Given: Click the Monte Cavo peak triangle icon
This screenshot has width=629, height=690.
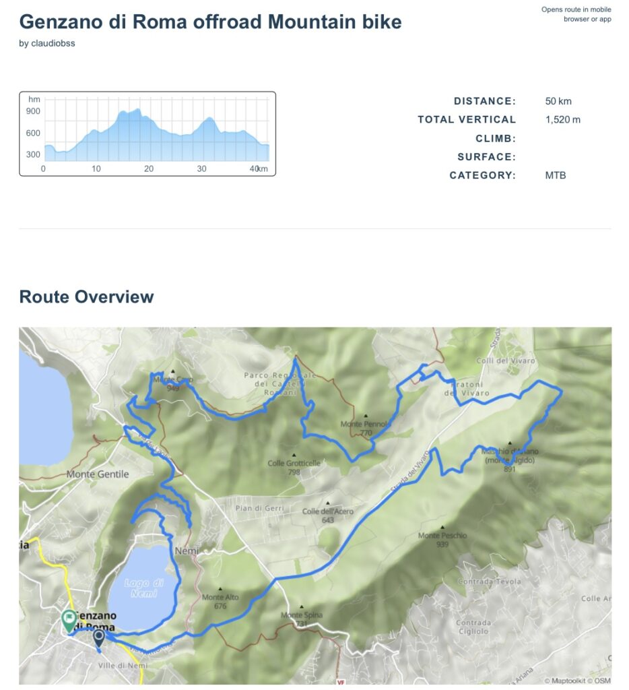Looking at the screenshot, I should (173, 371).
